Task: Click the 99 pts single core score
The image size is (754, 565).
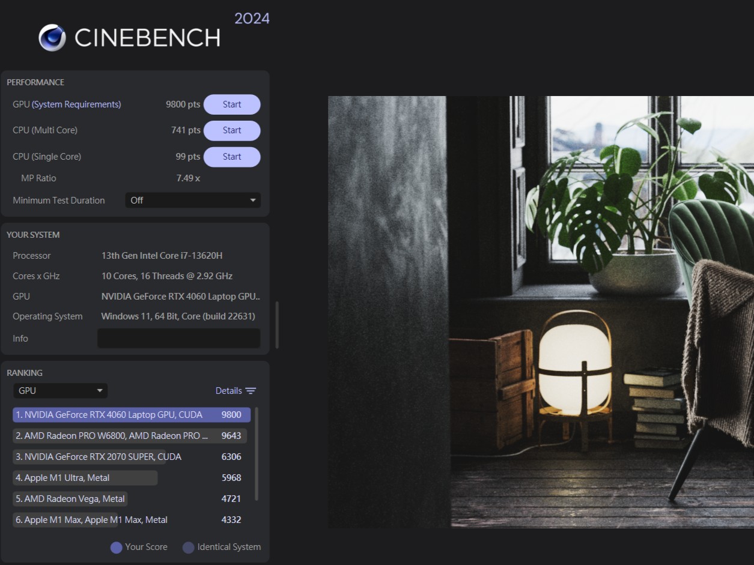Action: pyautogui.click(x=188, y=157)
